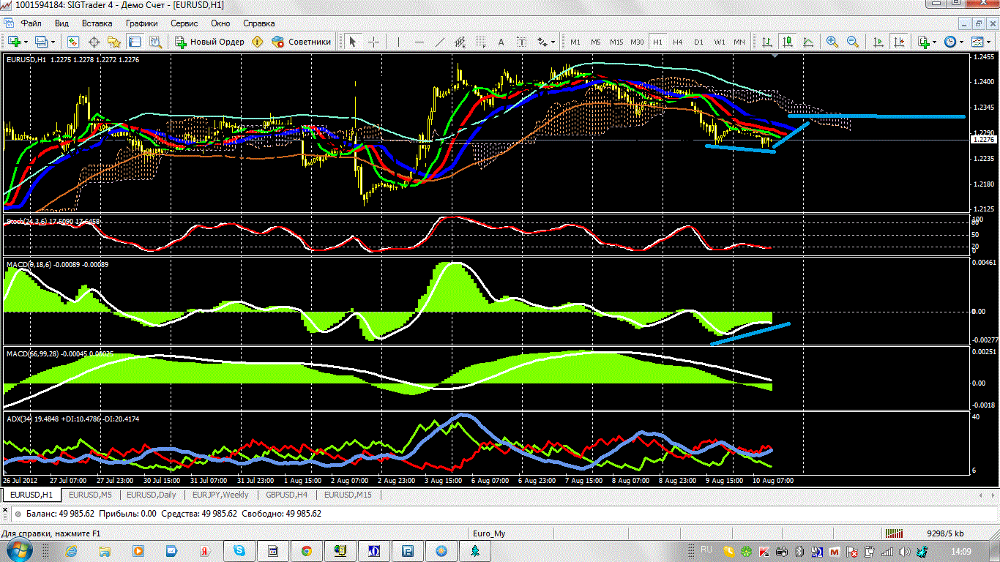Select the trendline drawing tool
Viewport: 1000px width, 562px height.
point(440,42)
